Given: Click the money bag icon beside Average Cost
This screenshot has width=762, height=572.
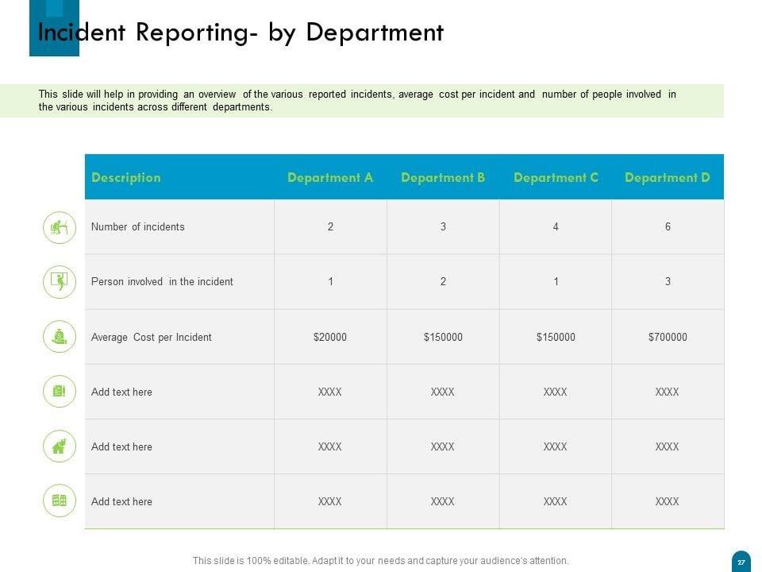Looking at the screenshot, I should 60,337.
